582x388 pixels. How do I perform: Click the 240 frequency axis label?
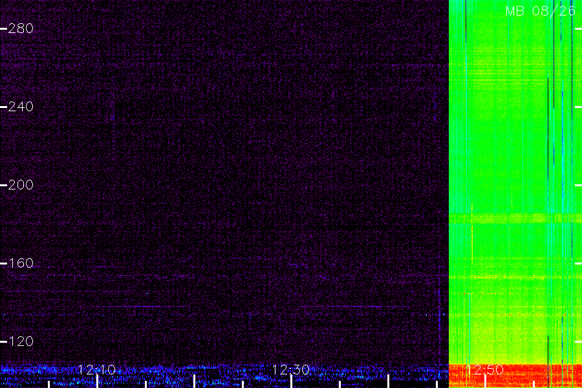point(21,107)
